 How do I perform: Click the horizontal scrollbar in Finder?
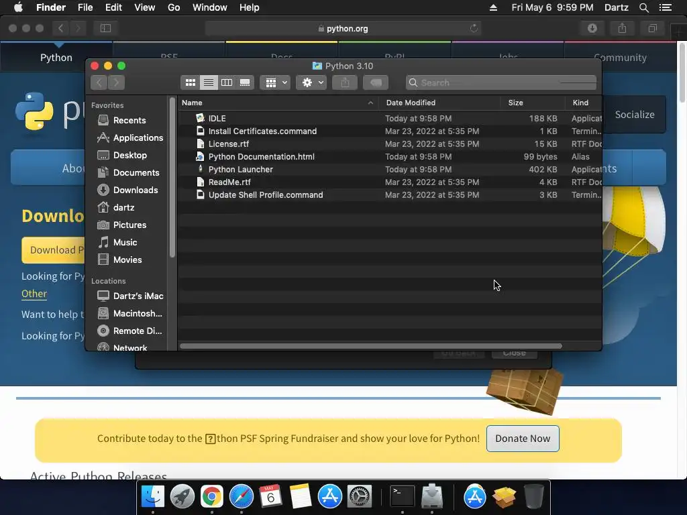pyautogui.click(x=370, y=346)
